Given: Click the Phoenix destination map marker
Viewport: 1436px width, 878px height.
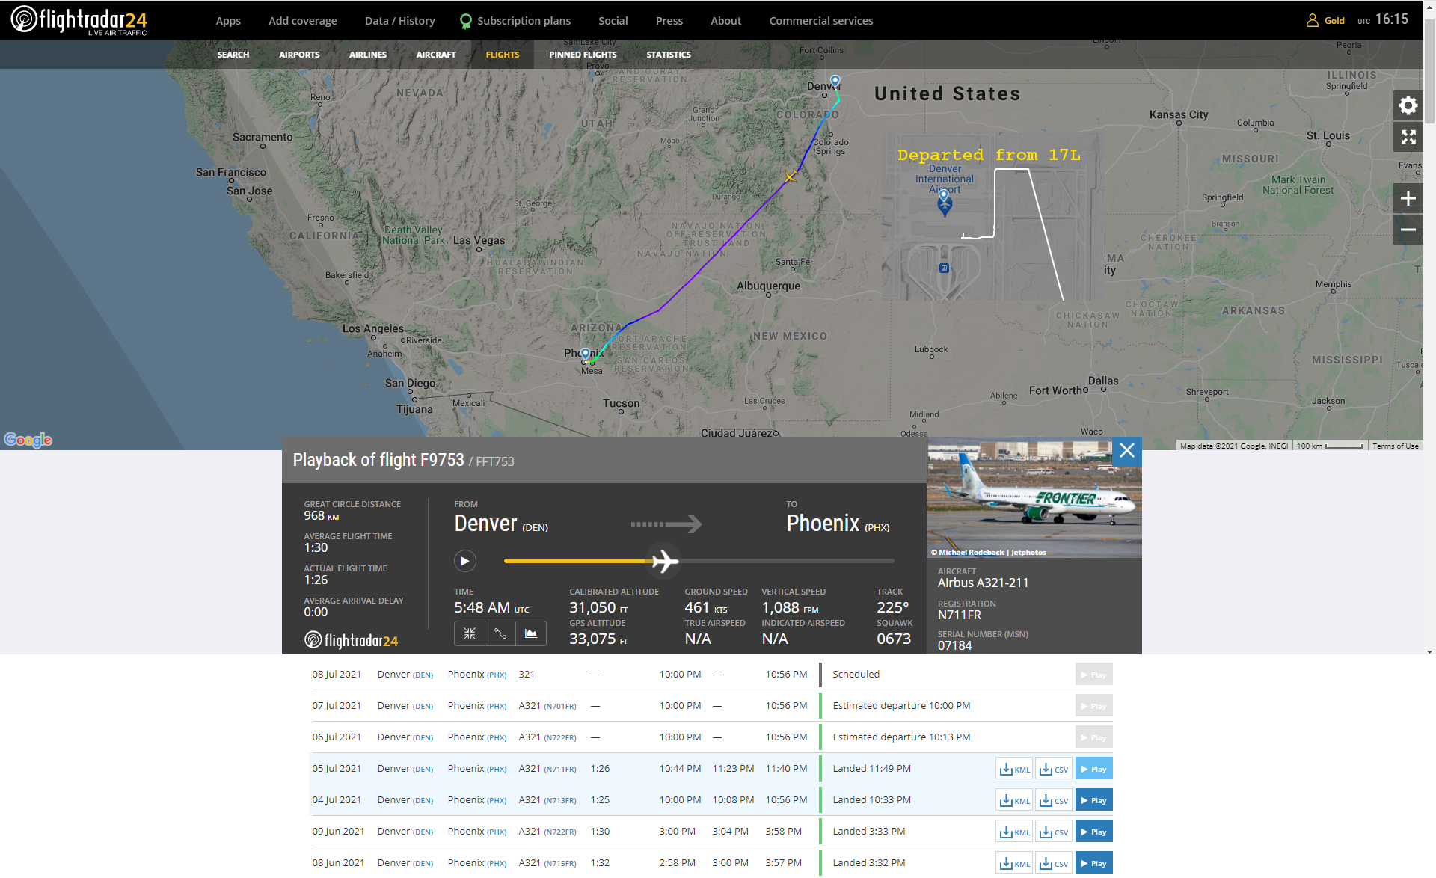Looking at the screenshot, I should point(586,354).
